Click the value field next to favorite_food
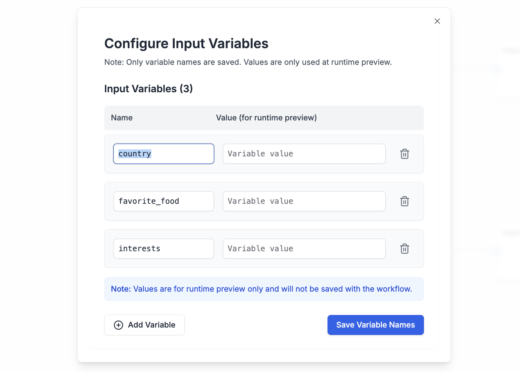 click(304, 201)
